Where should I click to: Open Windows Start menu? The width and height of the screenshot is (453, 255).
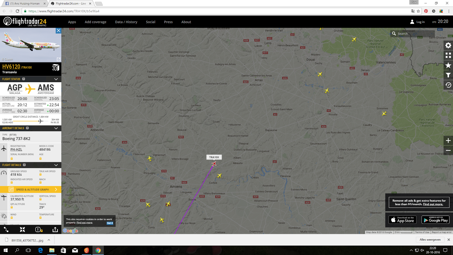point(6,250)
